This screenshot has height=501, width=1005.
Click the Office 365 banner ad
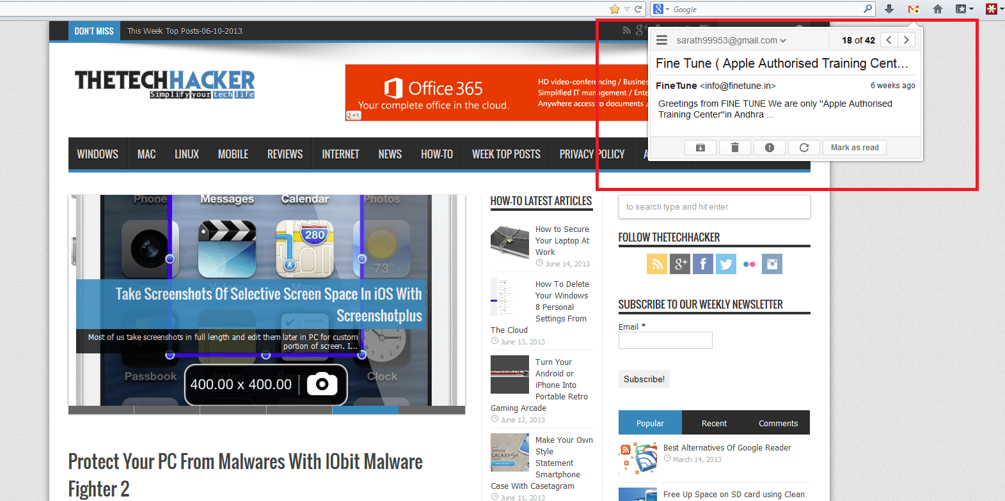pos(497,93)
